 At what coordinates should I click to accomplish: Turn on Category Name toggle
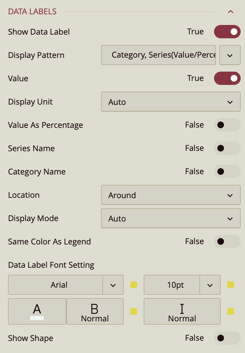(x=227, y=172)
